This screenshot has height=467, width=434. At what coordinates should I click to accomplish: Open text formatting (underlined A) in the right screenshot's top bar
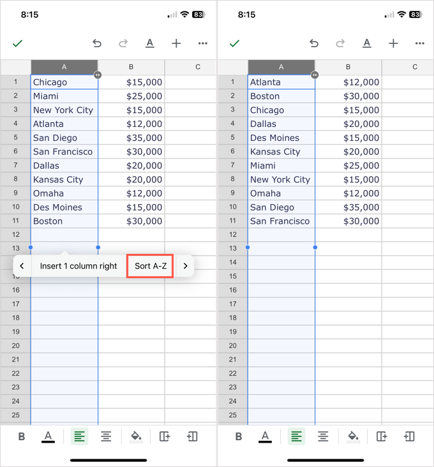tap(367, 43)
